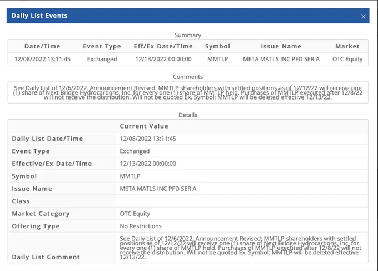Select MMTLP value in Details table
Viewport: 378px width, 271px height.
click(130, 176)
